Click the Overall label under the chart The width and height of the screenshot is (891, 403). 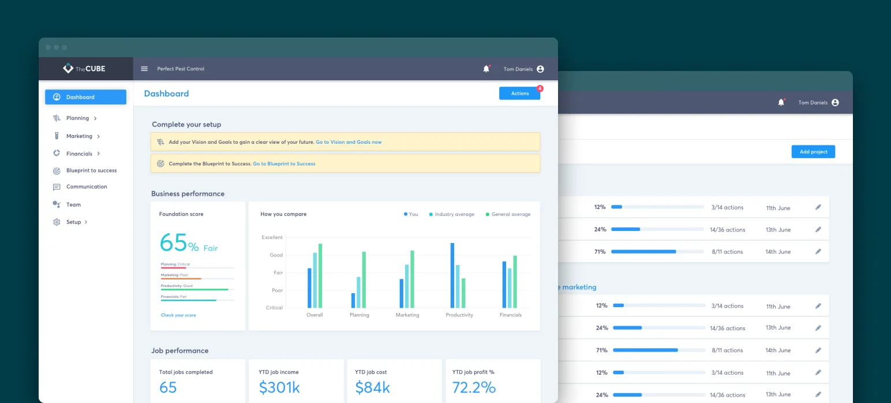pos(315,315)
